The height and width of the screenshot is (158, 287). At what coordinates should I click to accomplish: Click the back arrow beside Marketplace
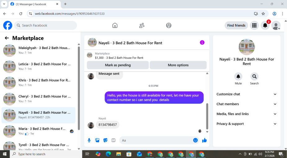tap(7, 38)
